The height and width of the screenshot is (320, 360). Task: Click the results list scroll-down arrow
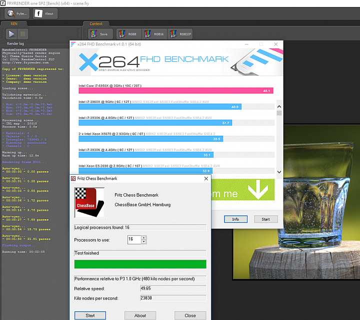point(279,172)
